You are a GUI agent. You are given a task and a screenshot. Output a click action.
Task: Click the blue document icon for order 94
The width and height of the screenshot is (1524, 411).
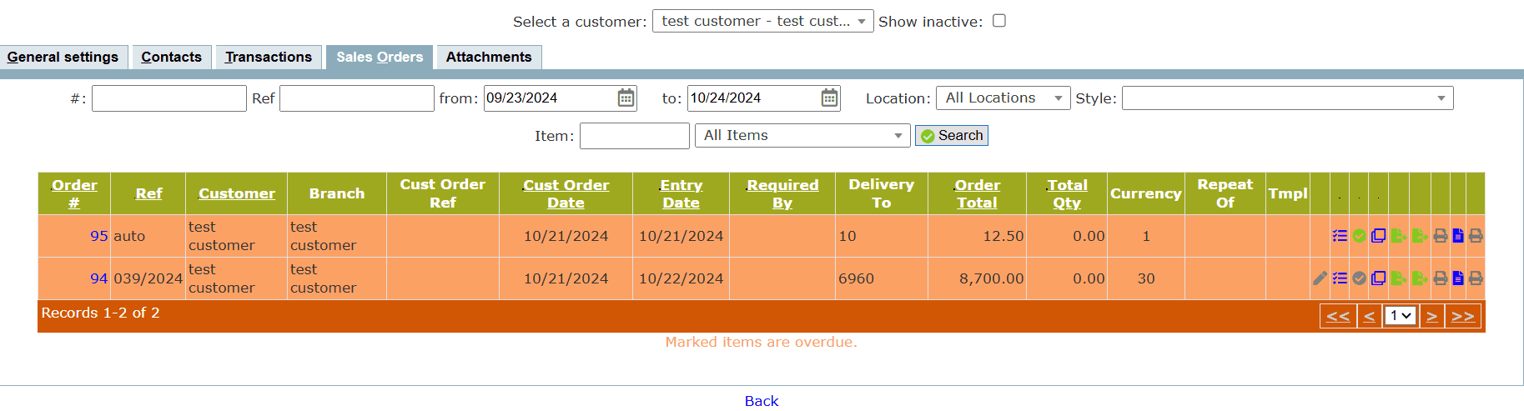point(1458,278)
